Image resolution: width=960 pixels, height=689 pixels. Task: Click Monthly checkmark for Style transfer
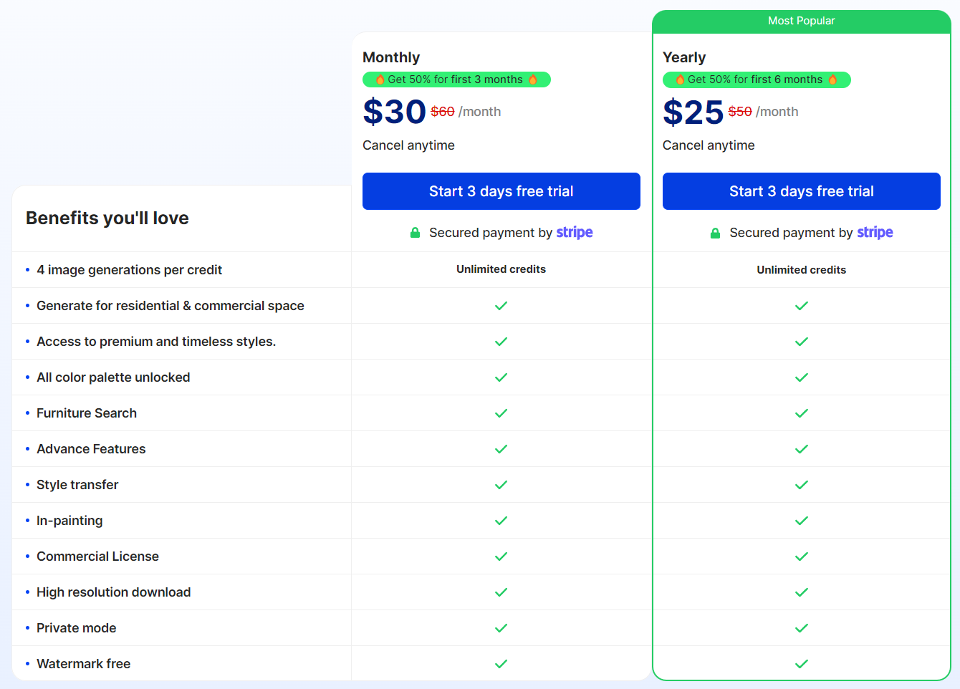pyautogui.click(x=501, y=485)
